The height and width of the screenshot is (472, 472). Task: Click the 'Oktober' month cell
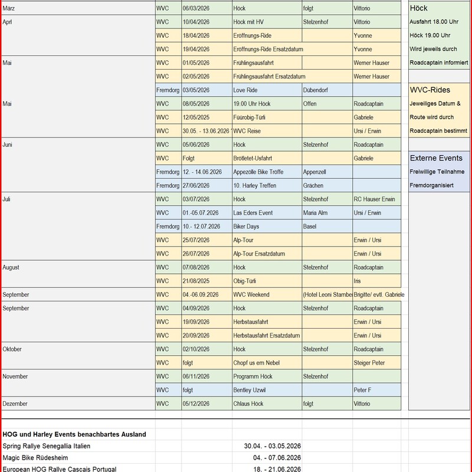tap(78, 356)
